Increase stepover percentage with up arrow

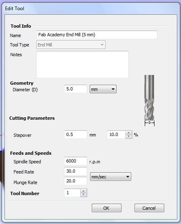coord(128,133)
